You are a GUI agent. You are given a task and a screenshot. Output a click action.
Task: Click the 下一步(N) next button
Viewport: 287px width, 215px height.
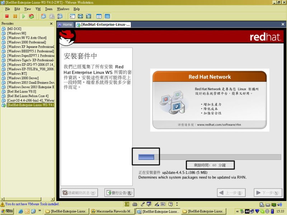(x=268, y=193)
